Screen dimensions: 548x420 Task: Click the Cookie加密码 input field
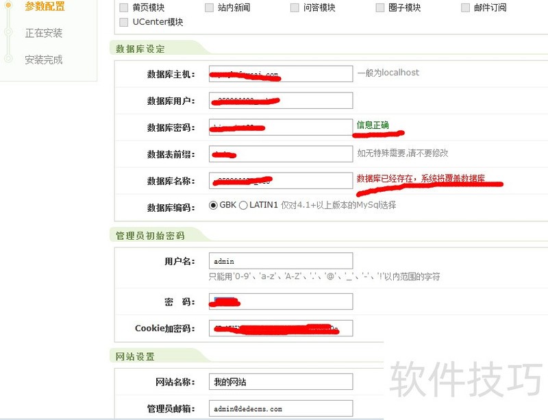point(281,328)
